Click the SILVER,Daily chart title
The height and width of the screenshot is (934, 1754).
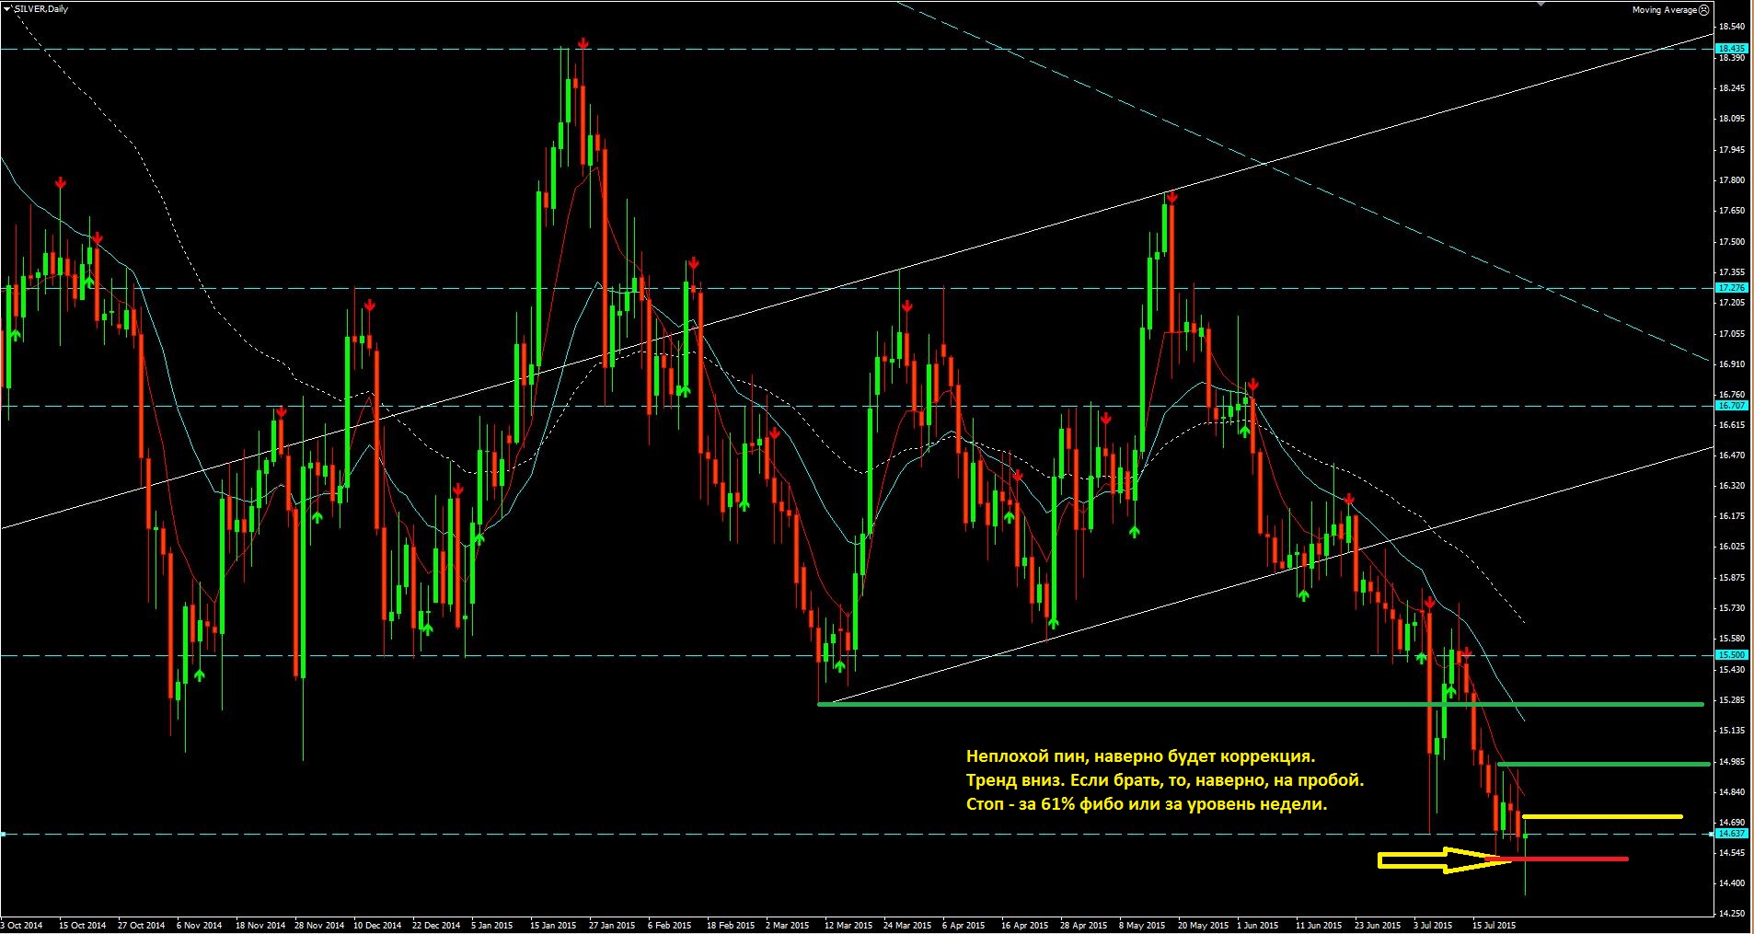click(x=41, y=9)
